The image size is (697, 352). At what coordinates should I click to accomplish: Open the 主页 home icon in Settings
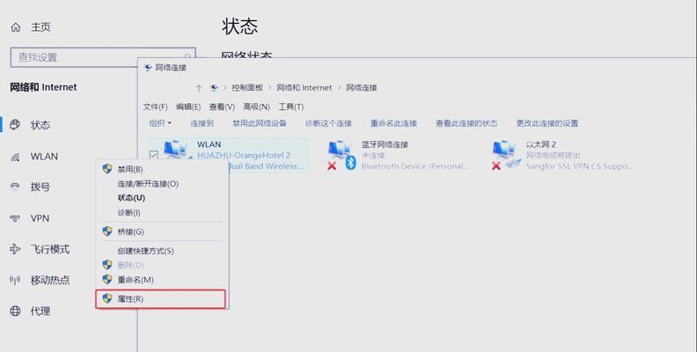tap(16, 27)
